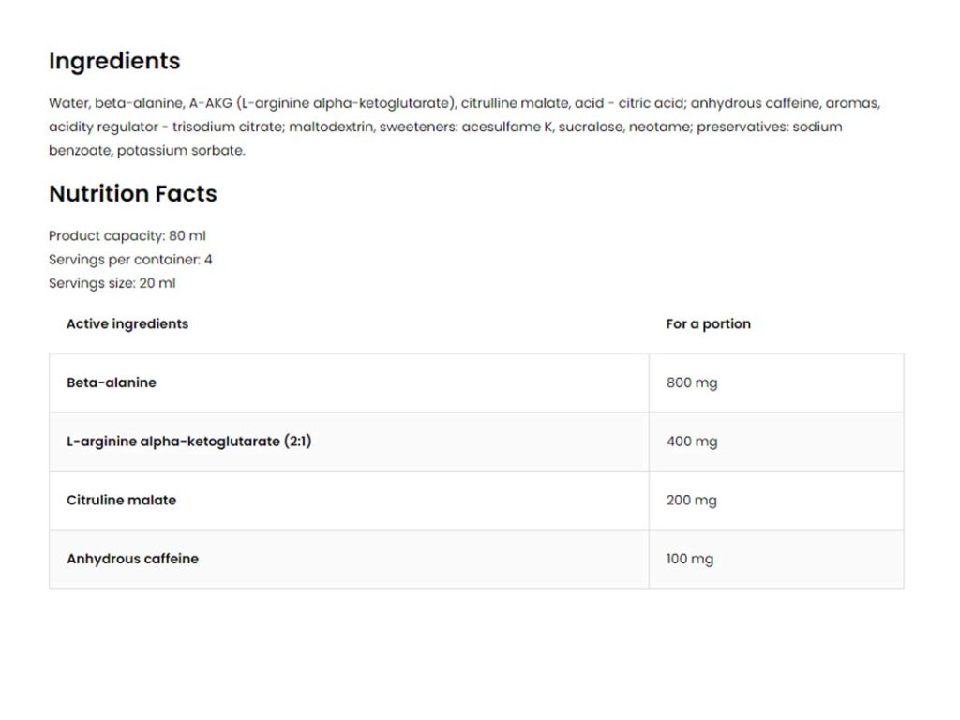The image size is (960, 720).
Task: Click the Servings per container line
Action: click(130, 260)
